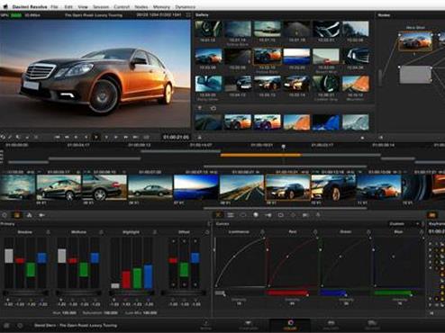The image size is (445, 333).
Task: Select the gray empty node in Nodes editor
Action: coord(415,75)
